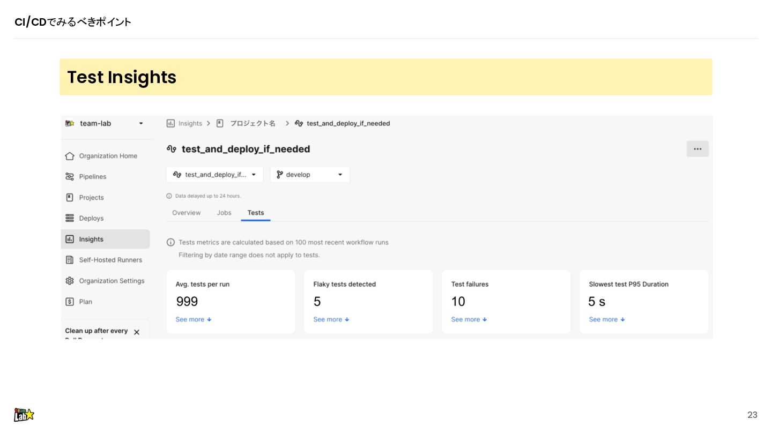The image size is (772, 434).
Task: Click the プロジェクト名 breadcrumb link
Action: [x=253, y=123]
